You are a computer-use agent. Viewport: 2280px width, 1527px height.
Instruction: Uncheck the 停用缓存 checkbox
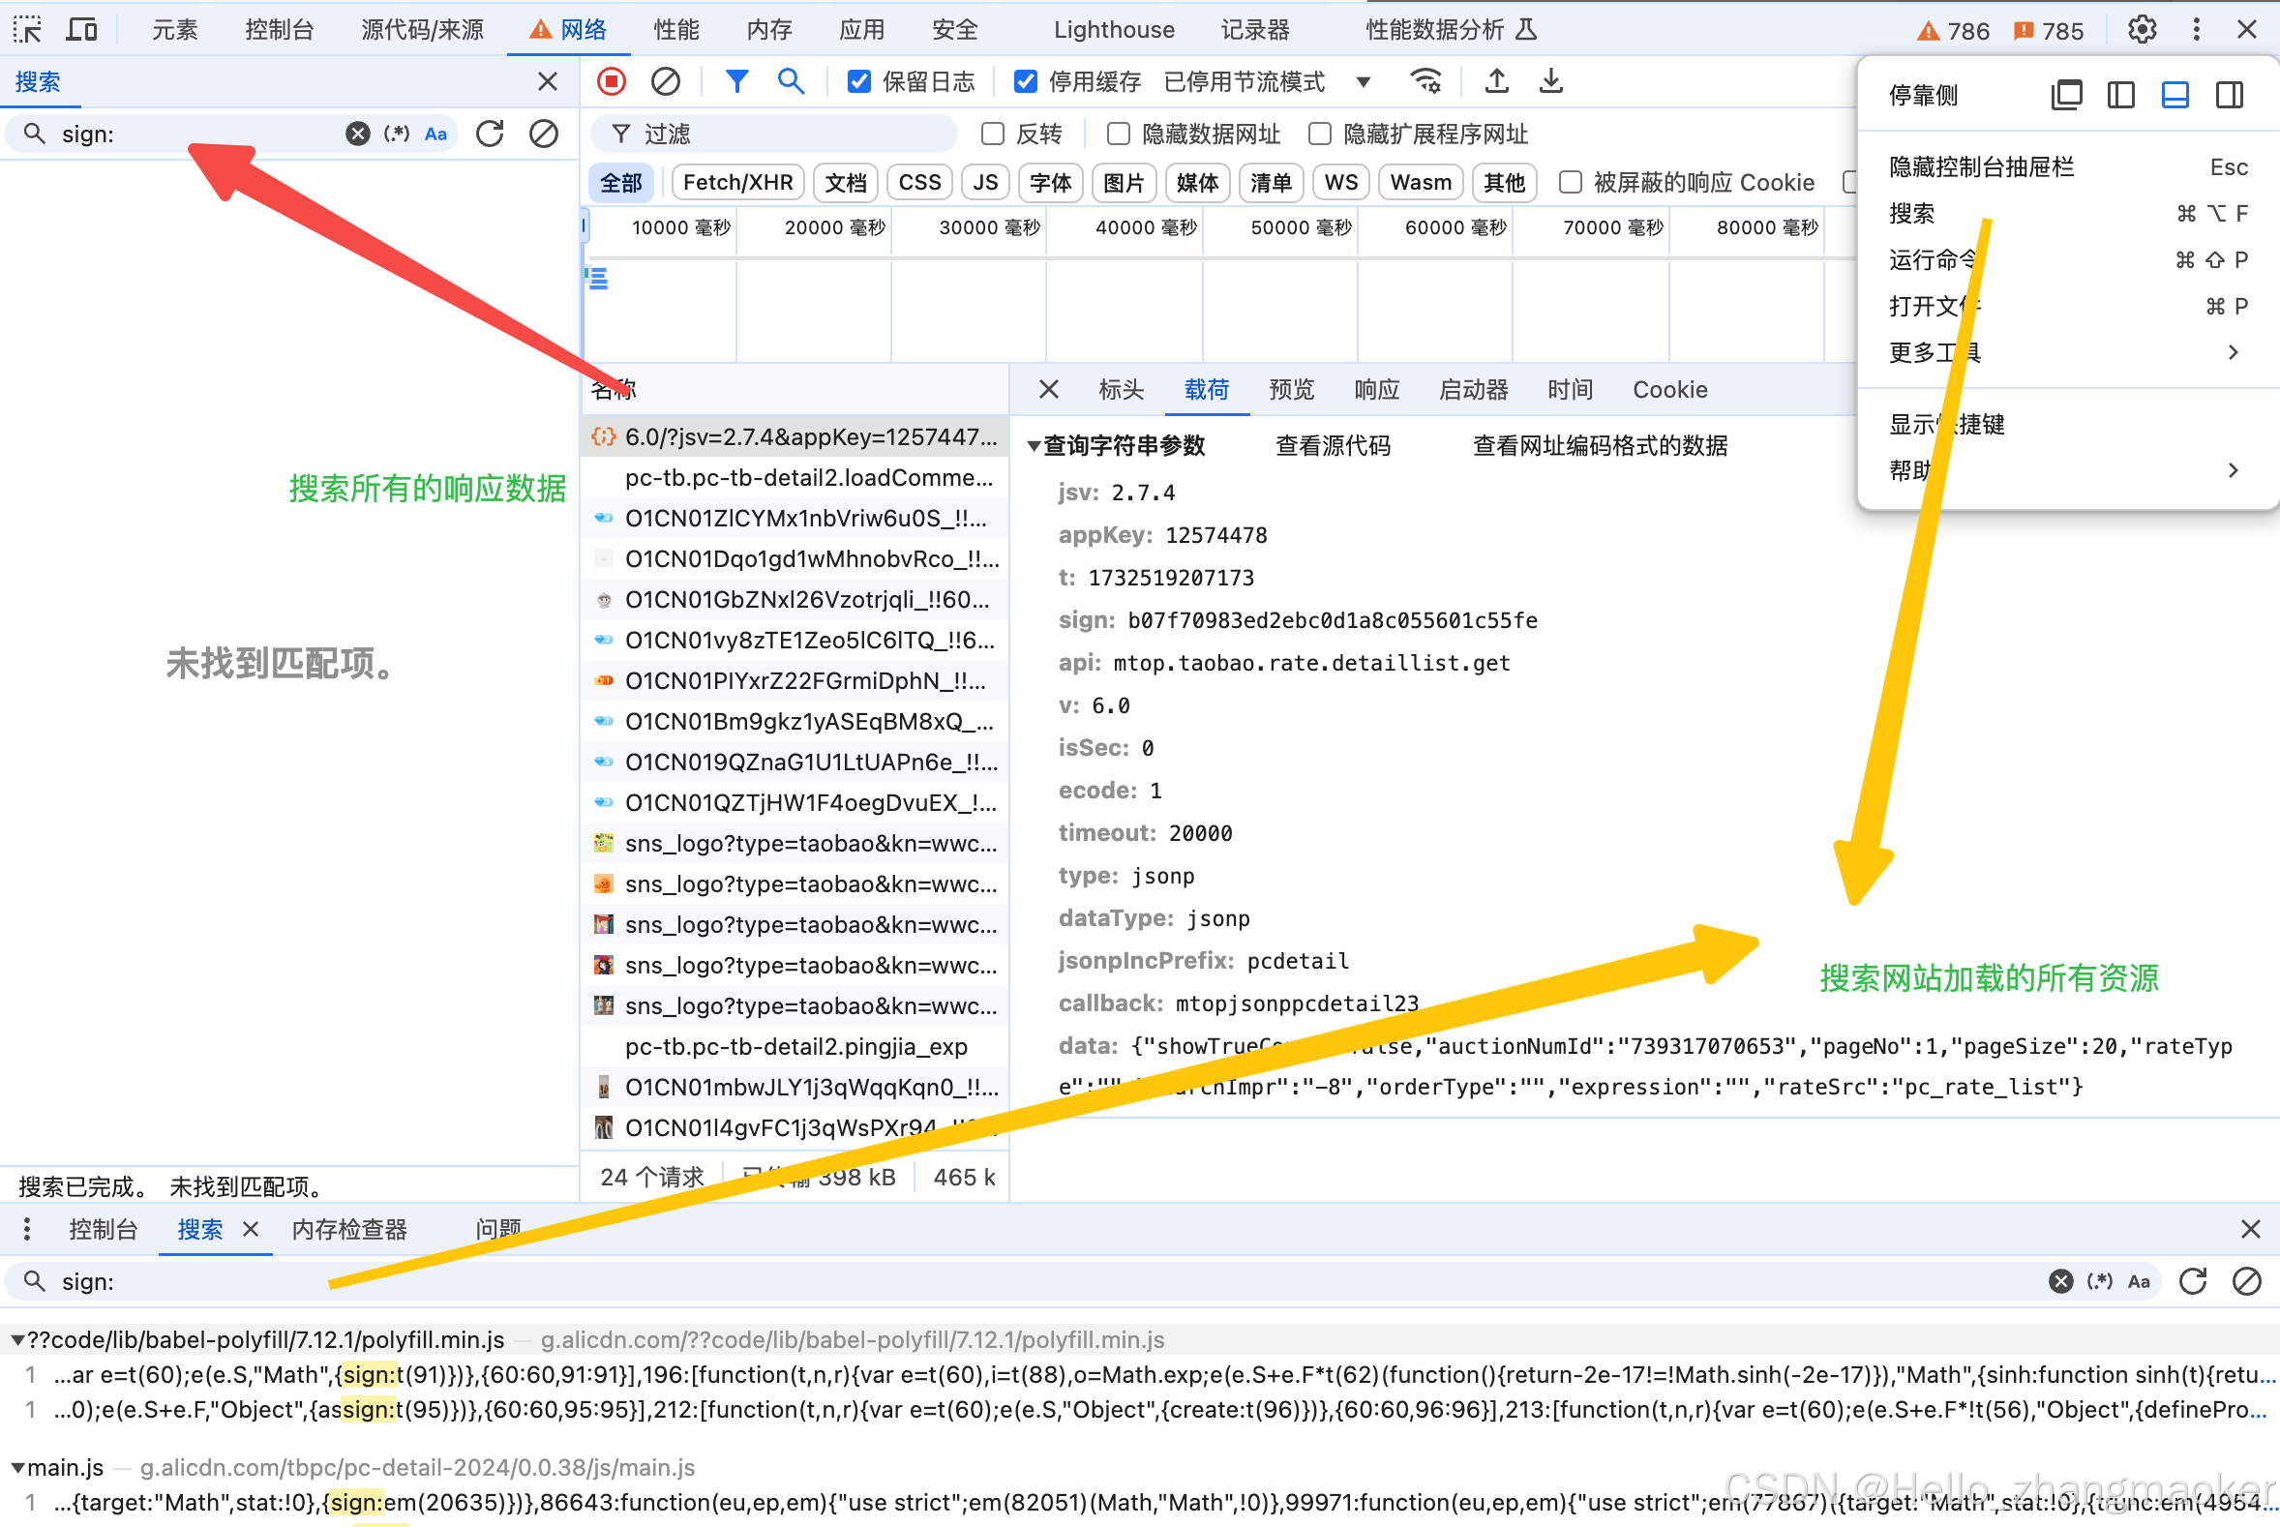click(1026, 82)
